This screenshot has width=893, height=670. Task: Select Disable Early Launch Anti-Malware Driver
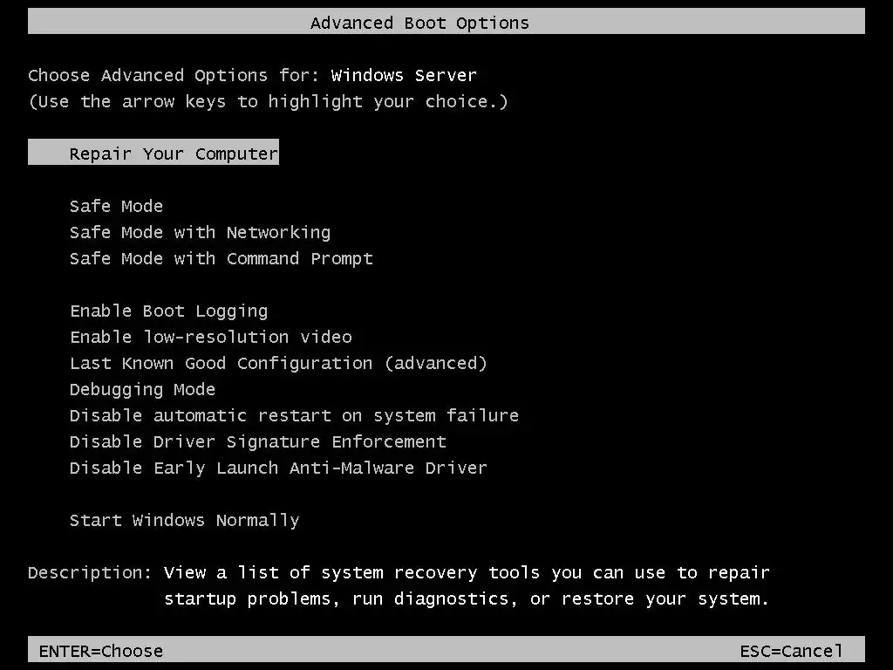(278, 468)
